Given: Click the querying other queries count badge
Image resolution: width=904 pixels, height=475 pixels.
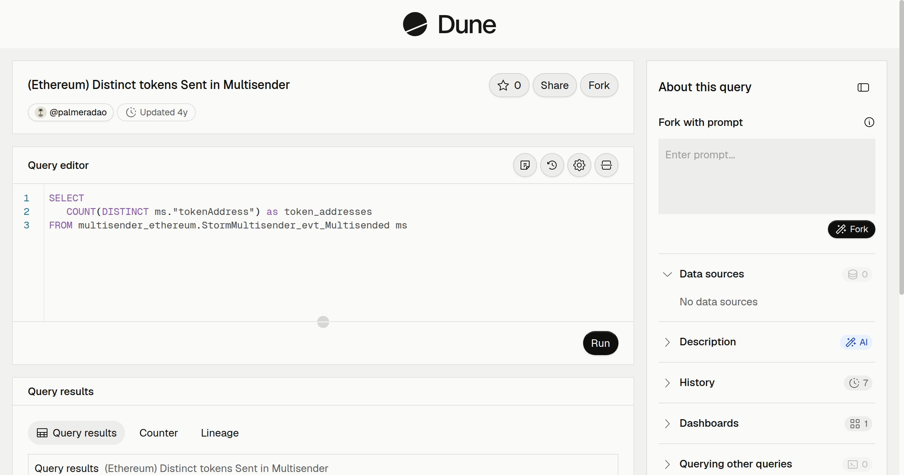Looking at the screenshot, I should pos(857,464).
